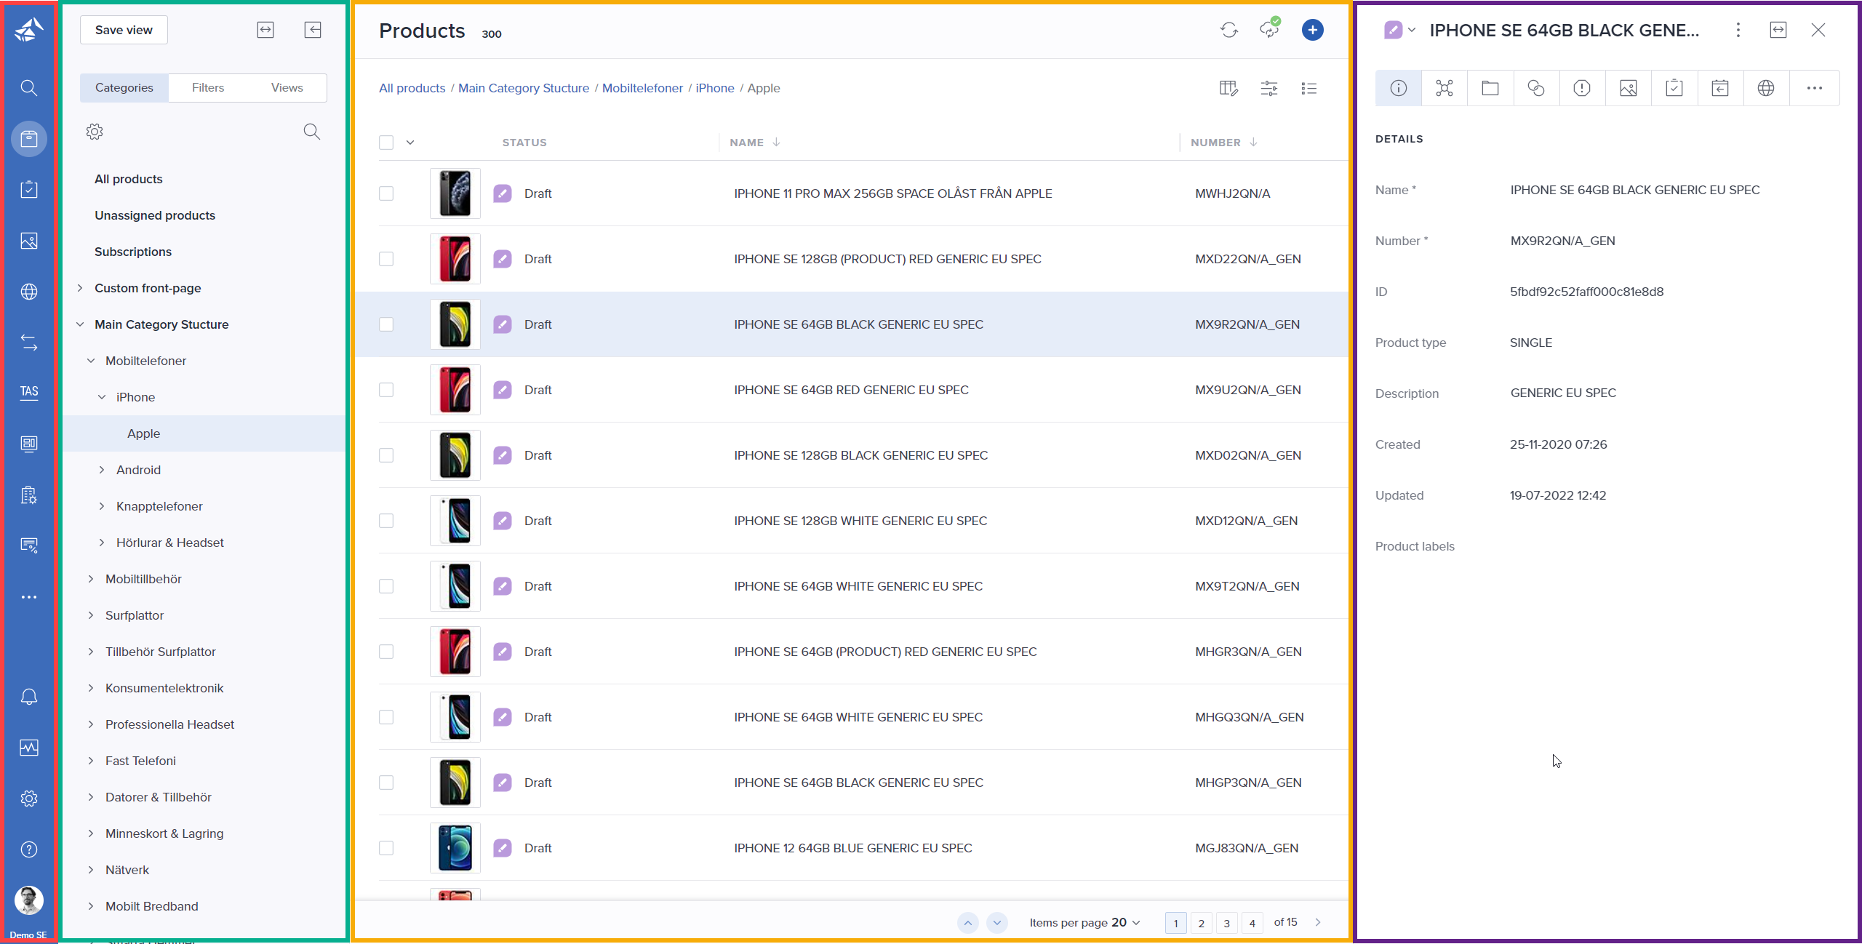Open the All products breadcrumb link
This screenshot has width=1862, height=944.
[412, 88]
